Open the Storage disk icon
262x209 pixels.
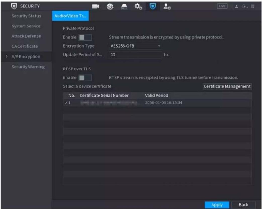pyautogui.click(x=124, y=7)
